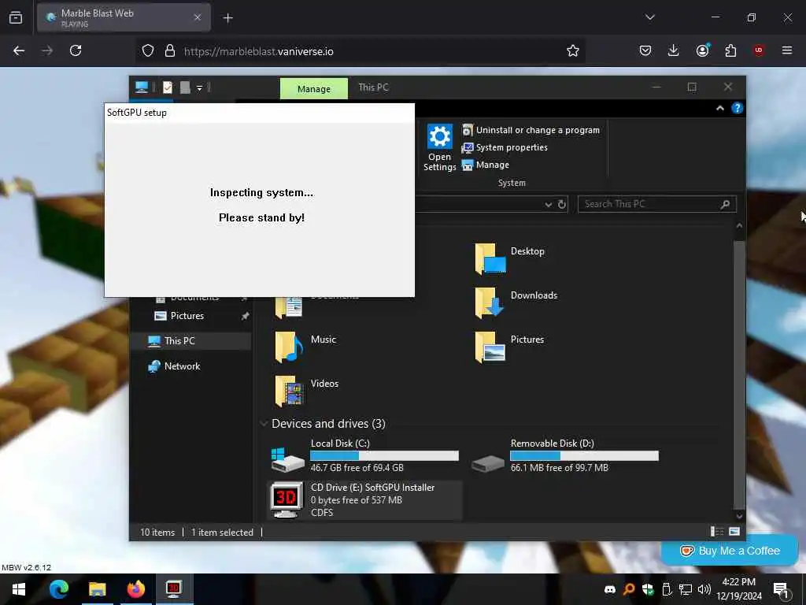This screenshot has height=605, width=806.
Task: Select the Music folder
Action: click(305, 347)
